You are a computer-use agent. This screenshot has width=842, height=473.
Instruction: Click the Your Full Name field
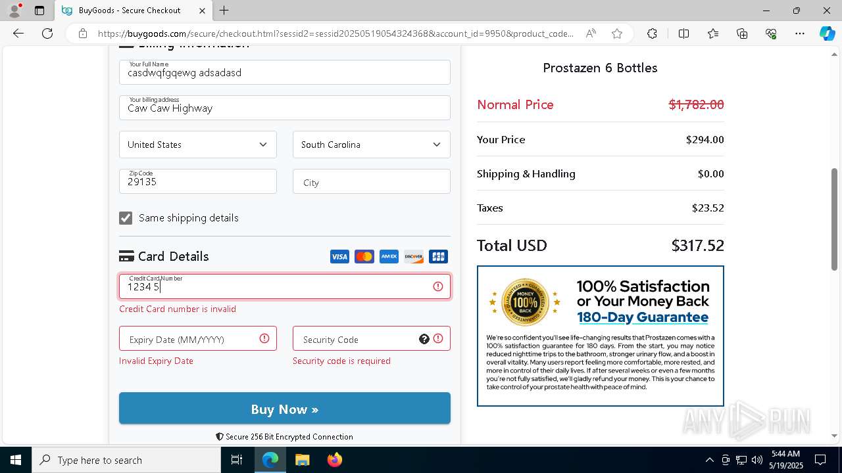click(285, 72)
